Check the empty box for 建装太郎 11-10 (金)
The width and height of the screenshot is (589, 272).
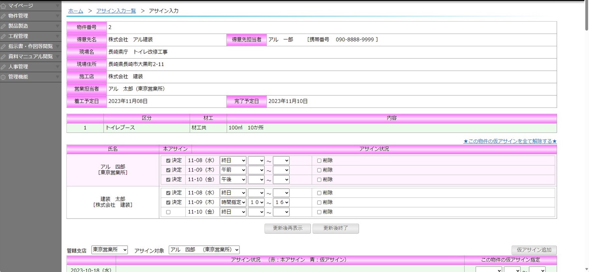(x=168, y=212)
